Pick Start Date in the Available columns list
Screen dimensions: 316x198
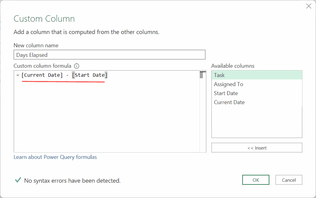click(x=257, y=93)
